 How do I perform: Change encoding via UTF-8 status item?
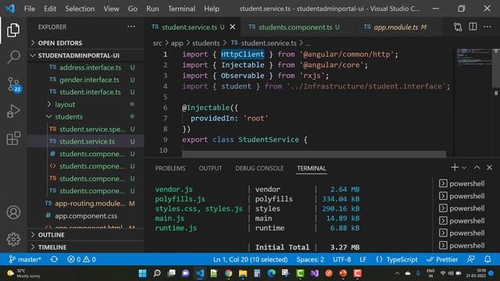pos(342,259)
